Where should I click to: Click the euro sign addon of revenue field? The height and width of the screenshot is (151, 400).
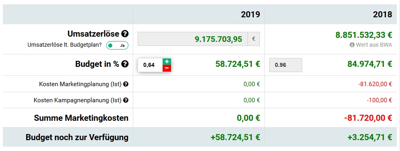pyautogui.click(x=254, y=39)
